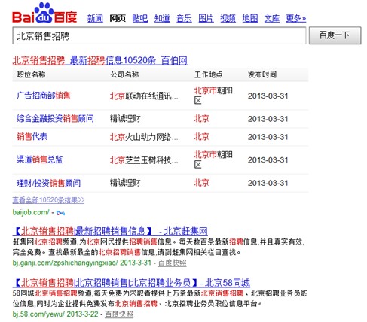The width and height of the screenshot is (367, 322).
Task: Click company 北京芝兰玉树科技...
Action: 144,160
